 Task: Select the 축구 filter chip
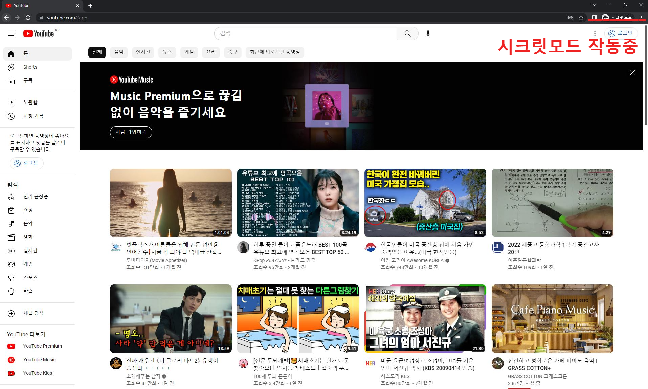coord(232,52)
